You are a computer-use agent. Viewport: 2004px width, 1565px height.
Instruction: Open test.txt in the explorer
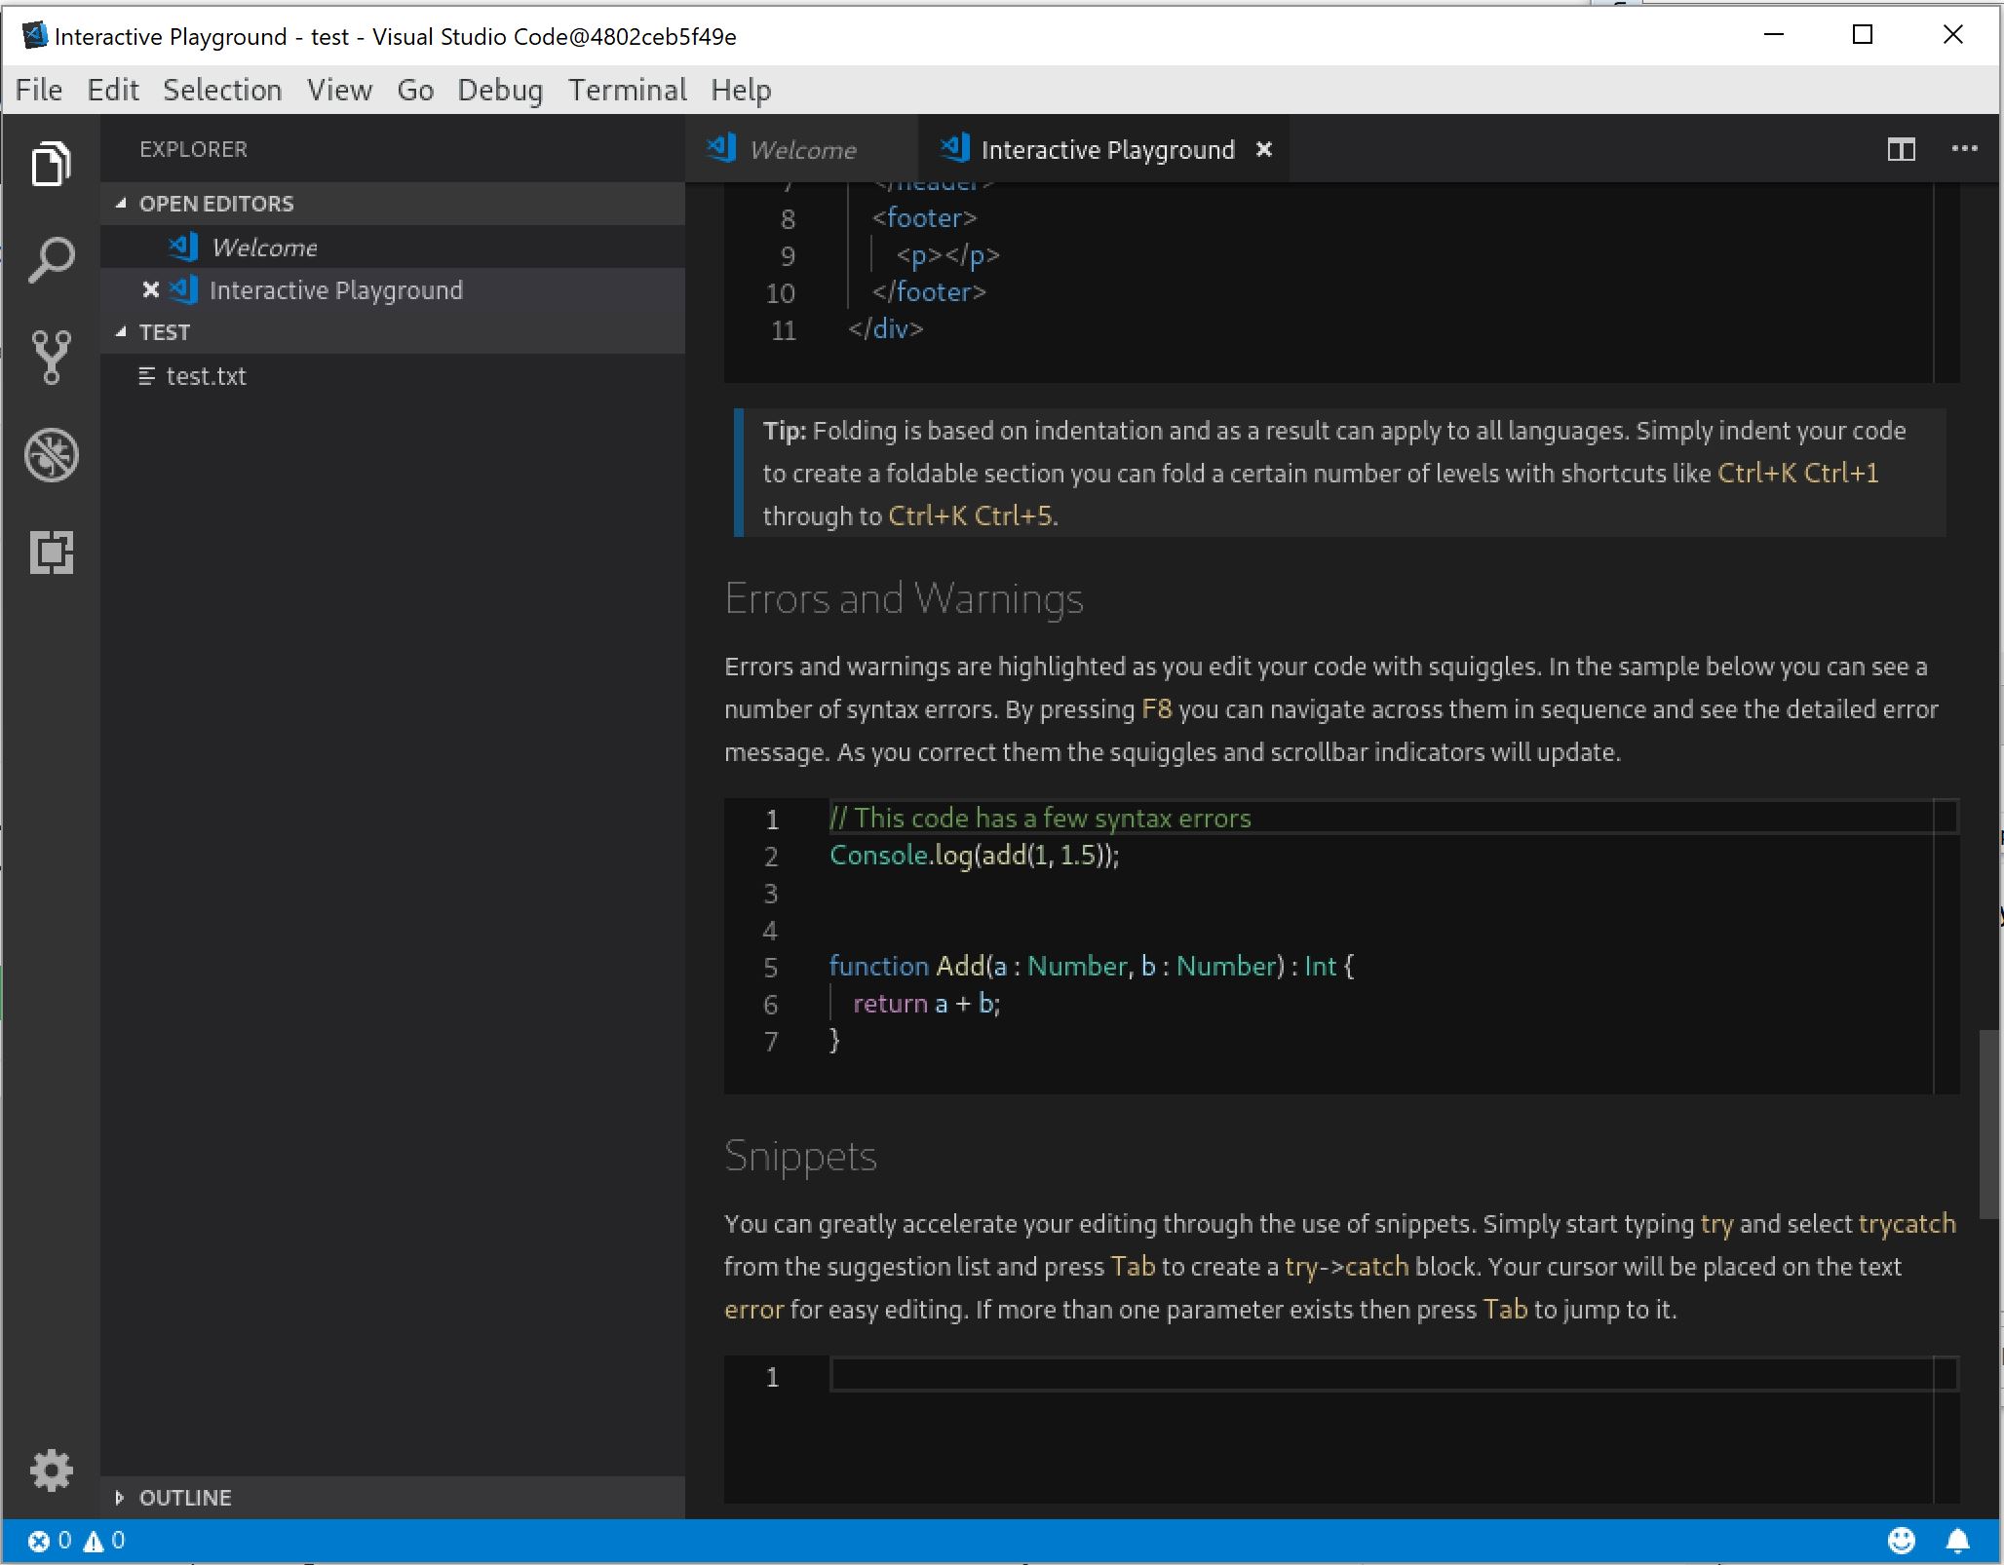[206, 376]
